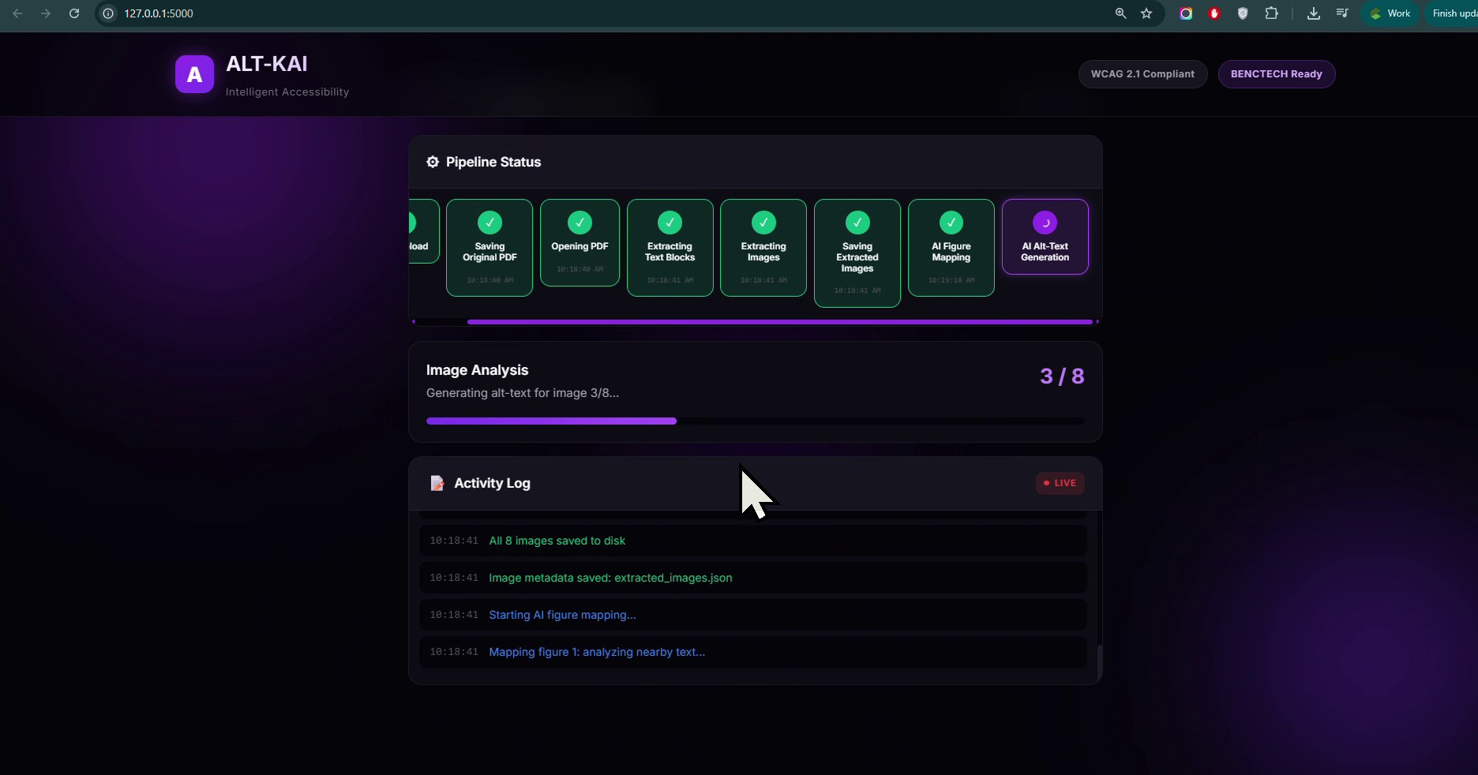
Task: Click the BENCTECH Ready badge
Action: (1276, 74)
